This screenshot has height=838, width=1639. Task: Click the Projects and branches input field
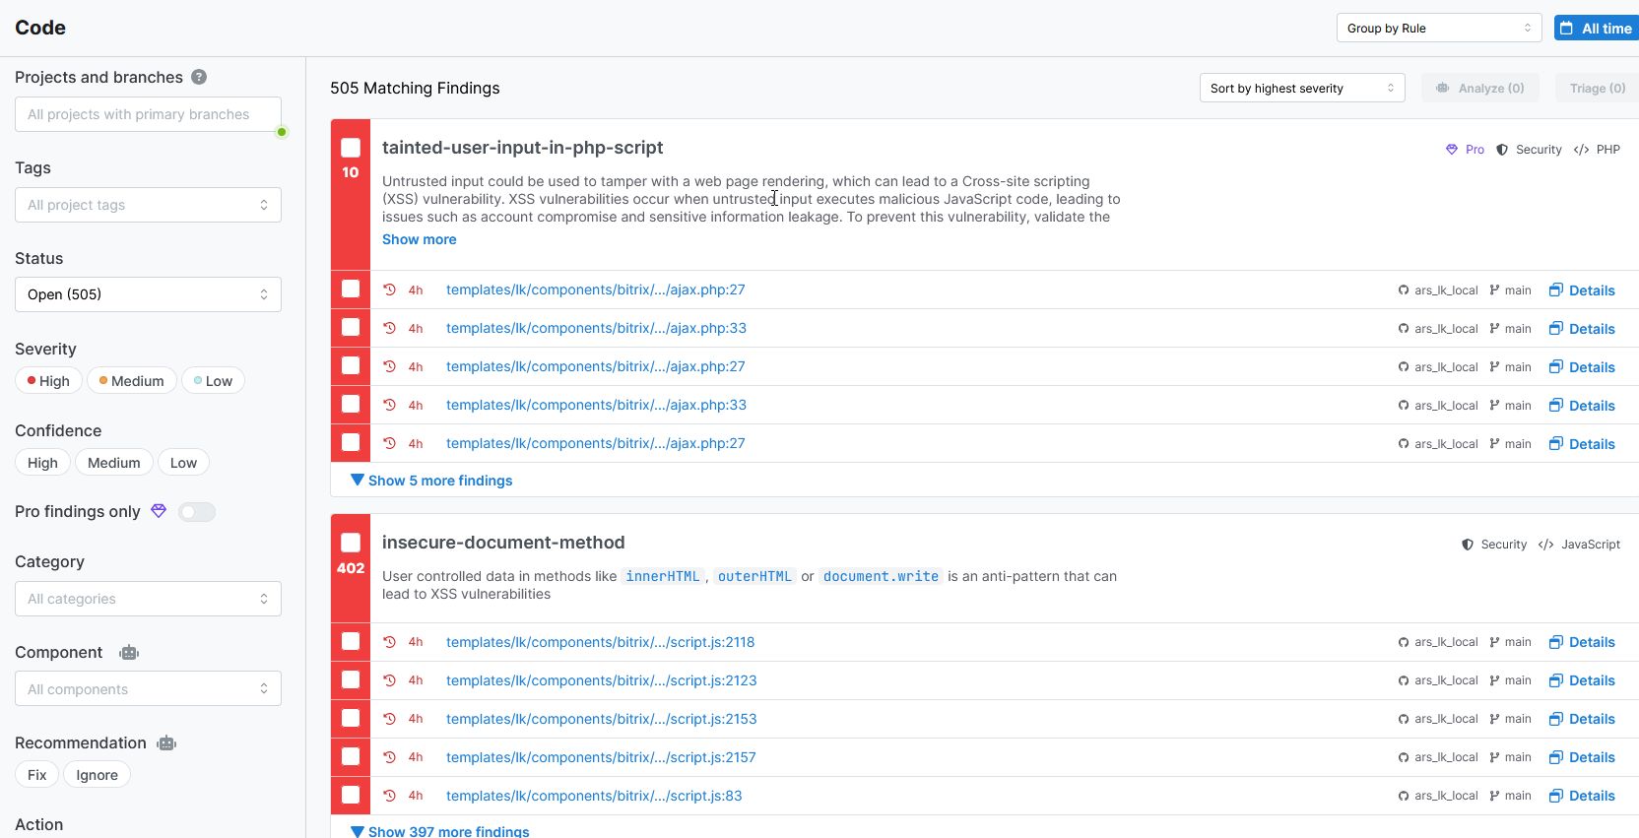pos(148,114)
